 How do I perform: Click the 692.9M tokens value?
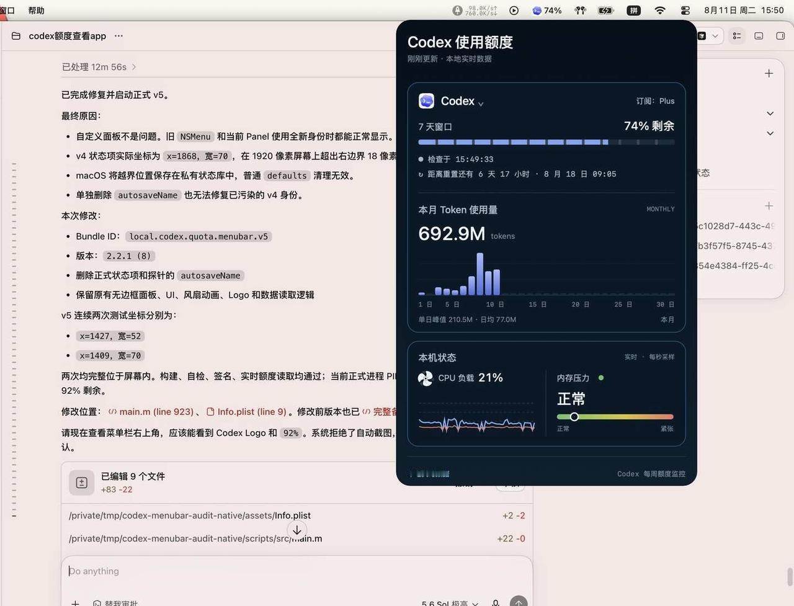click(452, 233)
